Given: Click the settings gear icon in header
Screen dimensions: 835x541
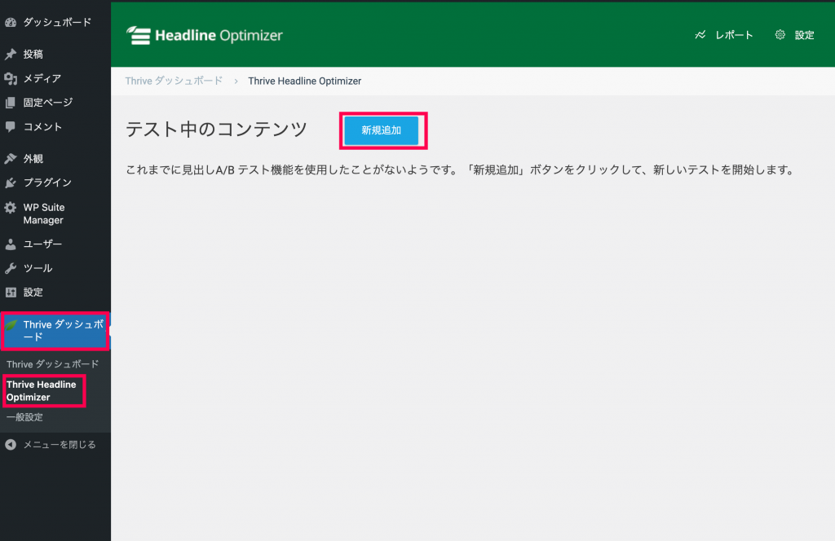Looking at the screenshot, I should click(x=780, y=35).
